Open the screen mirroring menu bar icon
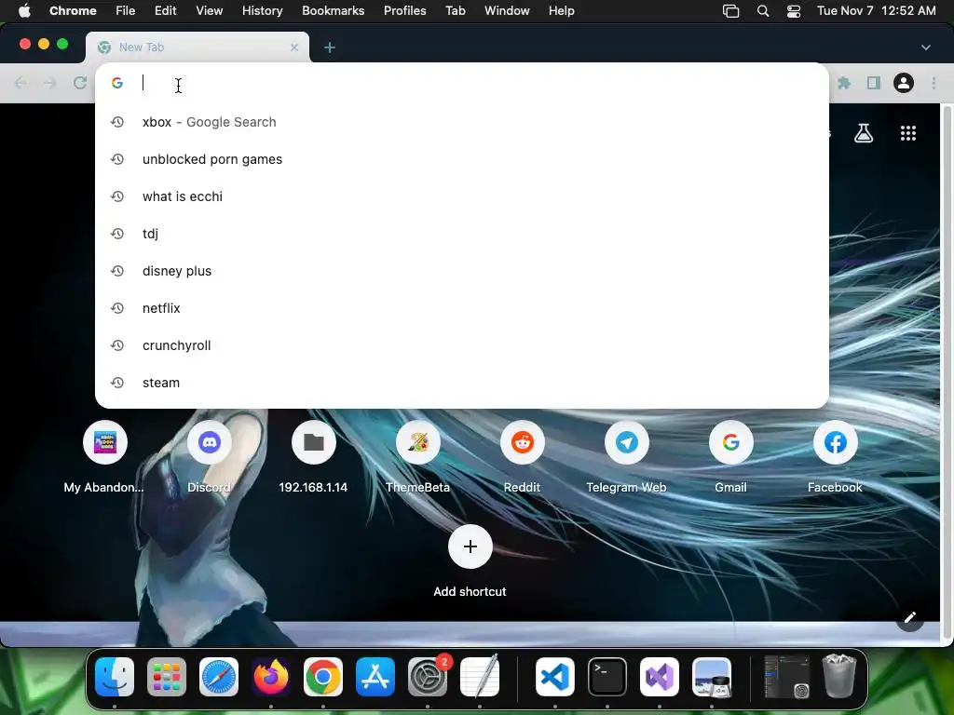The image size is (954, 715). [x=730, y=11]
